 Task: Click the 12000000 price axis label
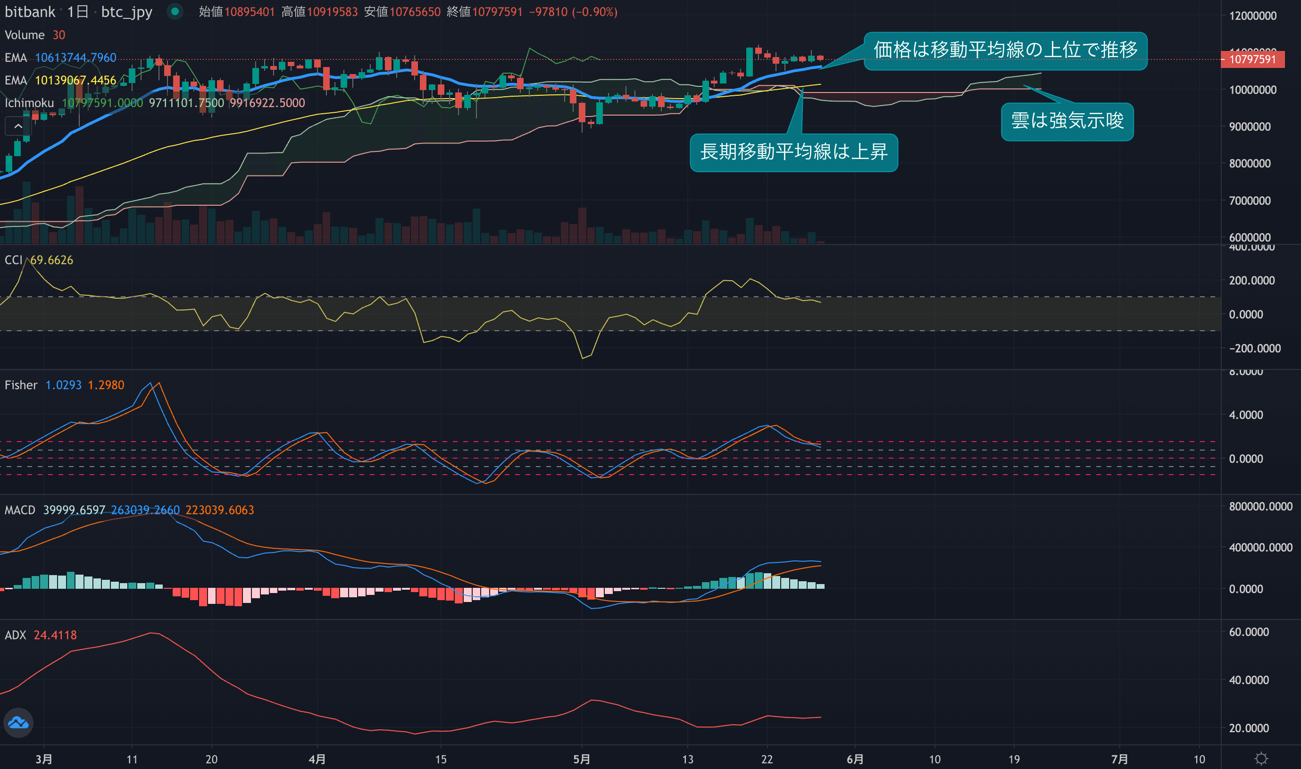click(x=1252, y=16)
